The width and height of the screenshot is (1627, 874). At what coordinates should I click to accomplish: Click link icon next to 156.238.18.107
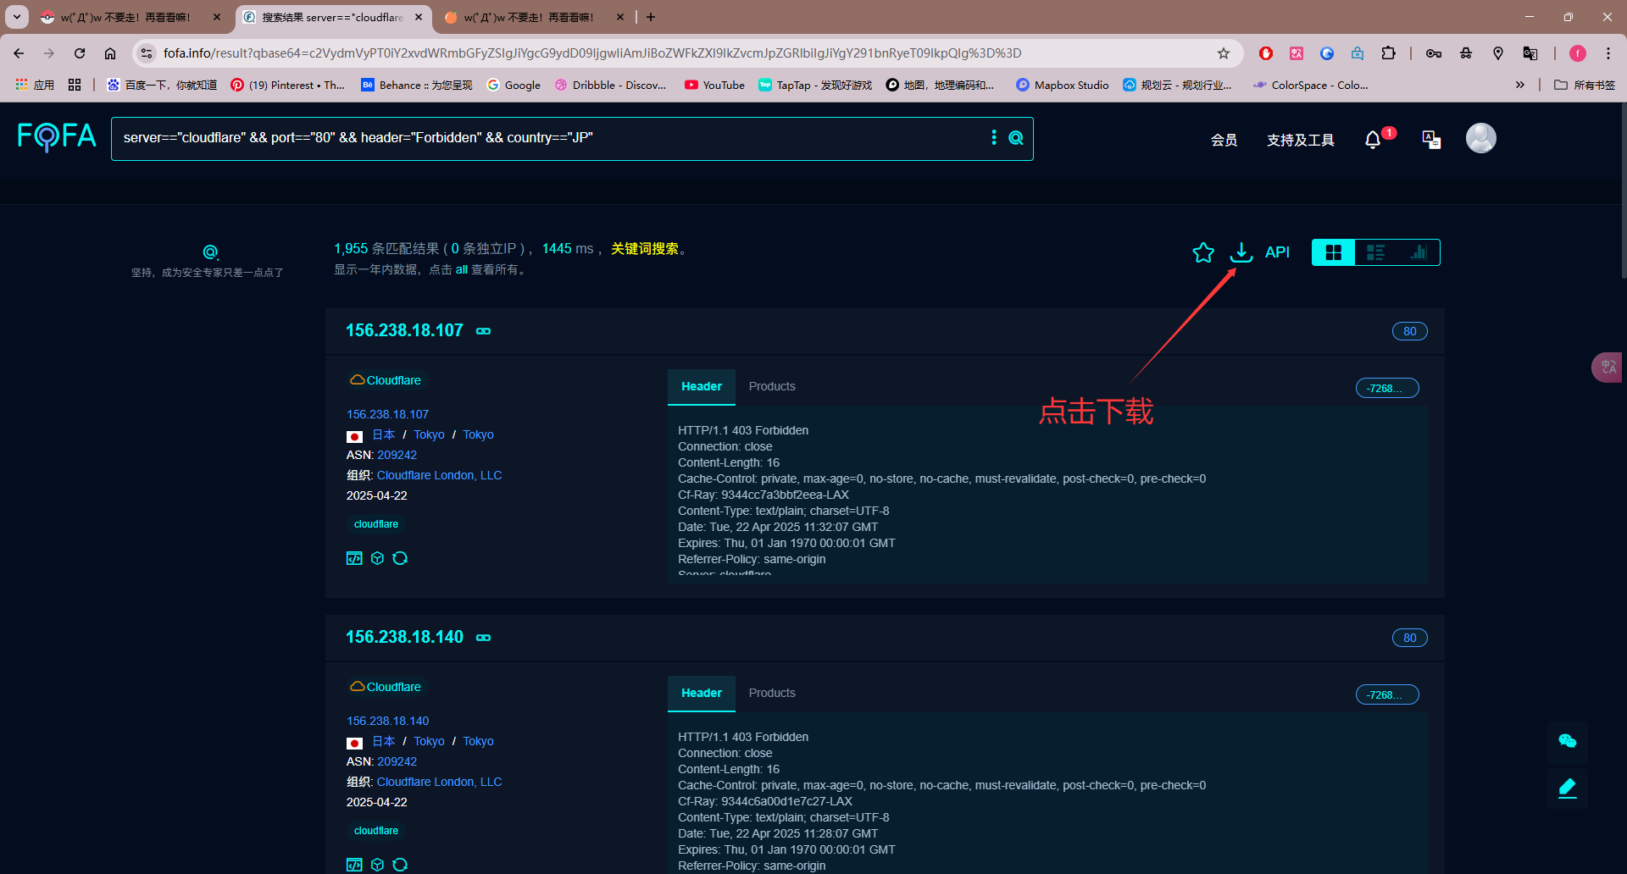(x=483, y=331)
